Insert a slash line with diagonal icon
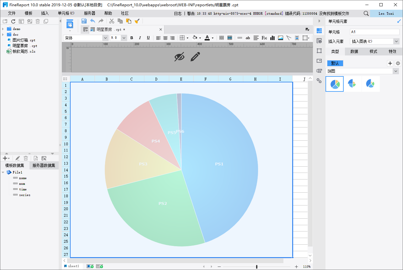This screenshot has width=403, height=270. (x=289, y=38)
